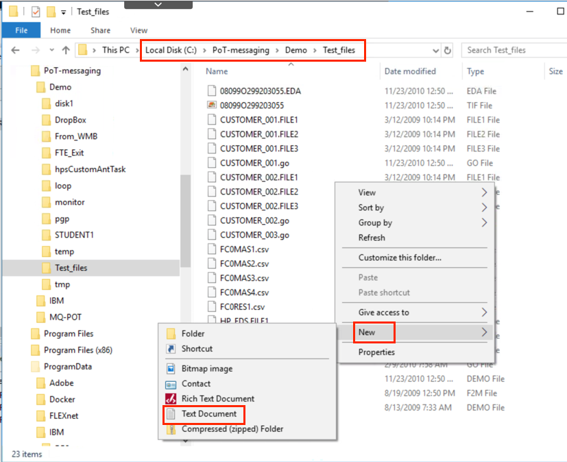The image size is (567, 462).
Task: Select the CUSTOMER_002.FILE3 file
Action: coord(259,206)
